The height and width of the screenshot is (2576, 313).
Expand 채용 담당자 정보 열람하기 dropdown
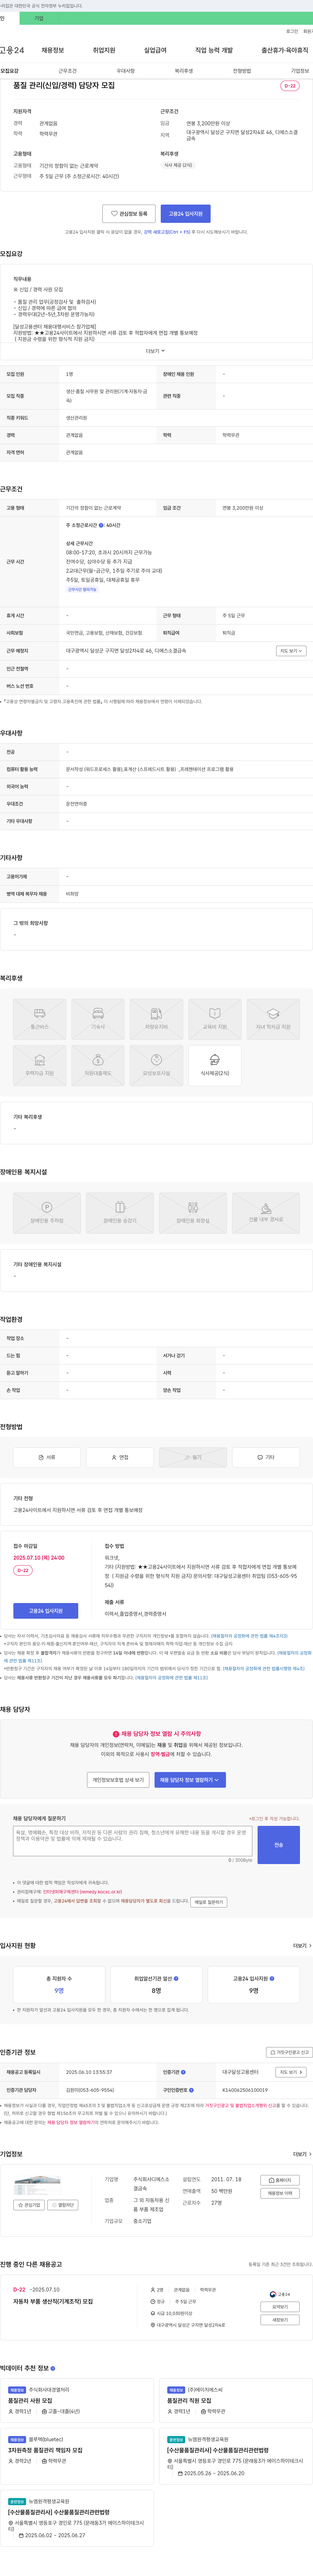(x=190, y=1780)
